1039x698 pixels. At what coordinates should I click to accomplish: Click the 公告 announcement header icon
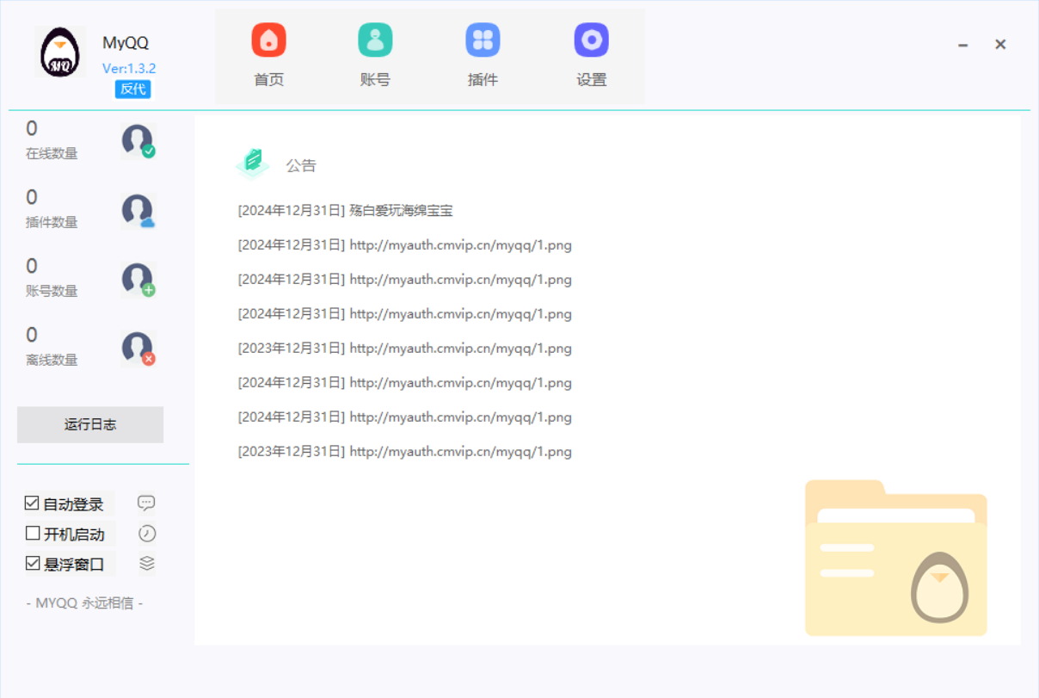click(252, 164)
